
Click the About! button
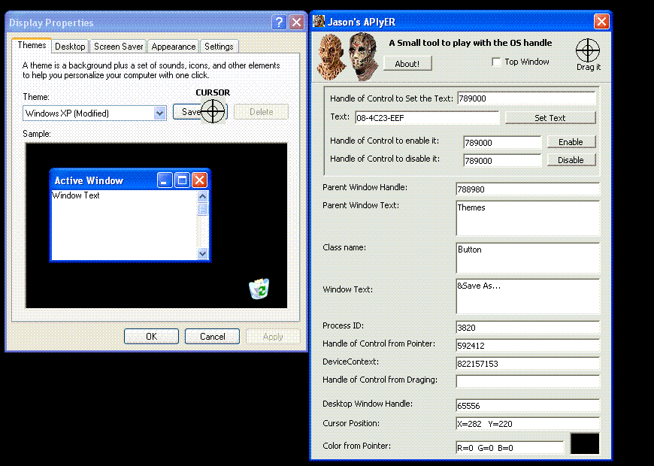tap(407, 64)
